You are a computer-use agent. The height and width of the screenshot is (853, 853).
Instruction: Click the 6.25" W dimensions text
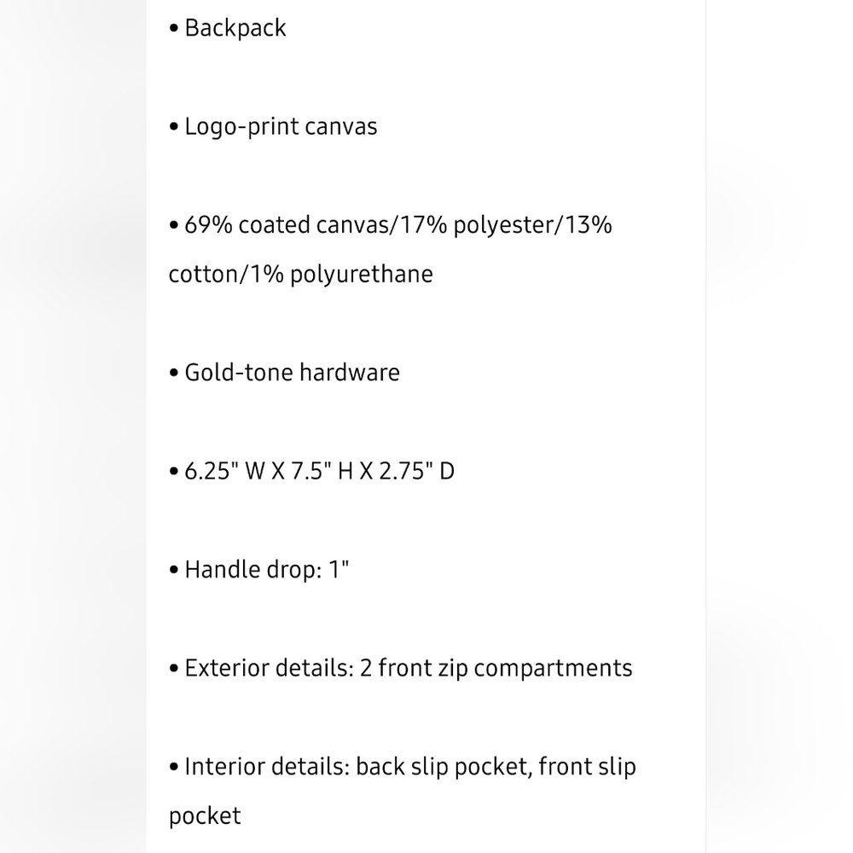point(224,471)
